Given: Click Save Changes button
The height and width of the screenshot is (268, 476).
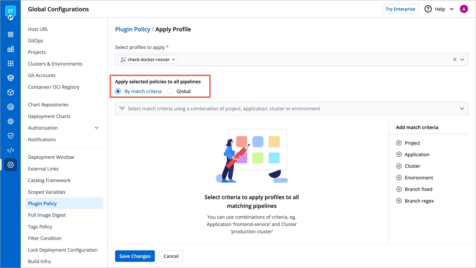Looking at the screenshot, I should (135, 256).
